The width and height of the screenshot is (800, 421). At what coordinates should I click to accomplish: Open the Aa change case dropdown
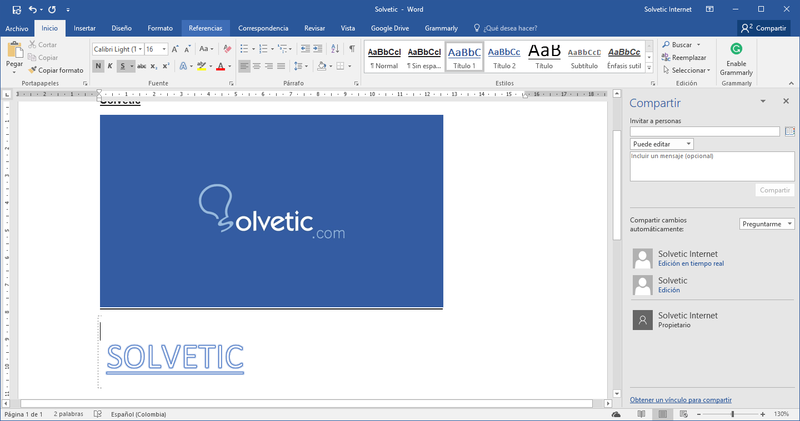[206, 49]
